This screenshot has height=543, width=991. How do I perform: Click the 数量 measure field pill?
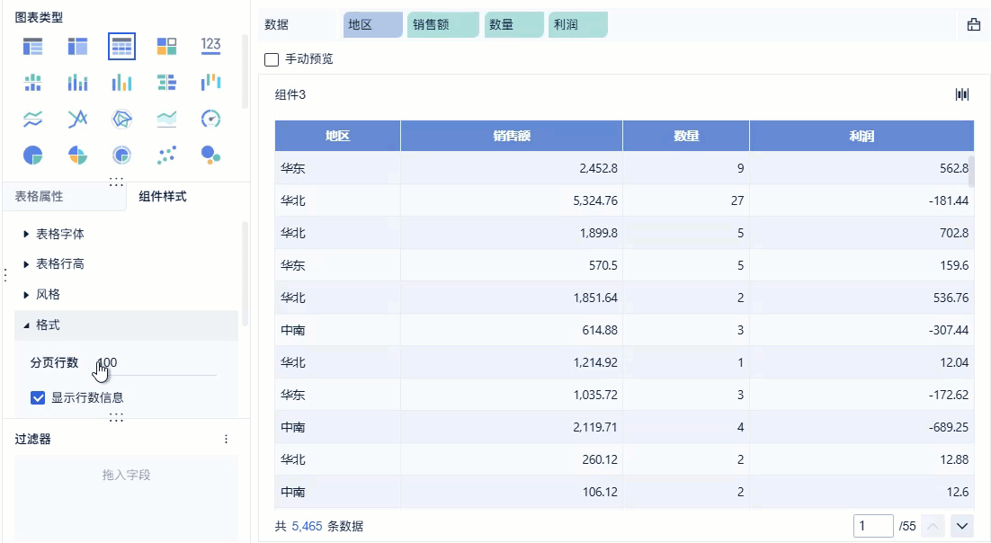(513, 24)
